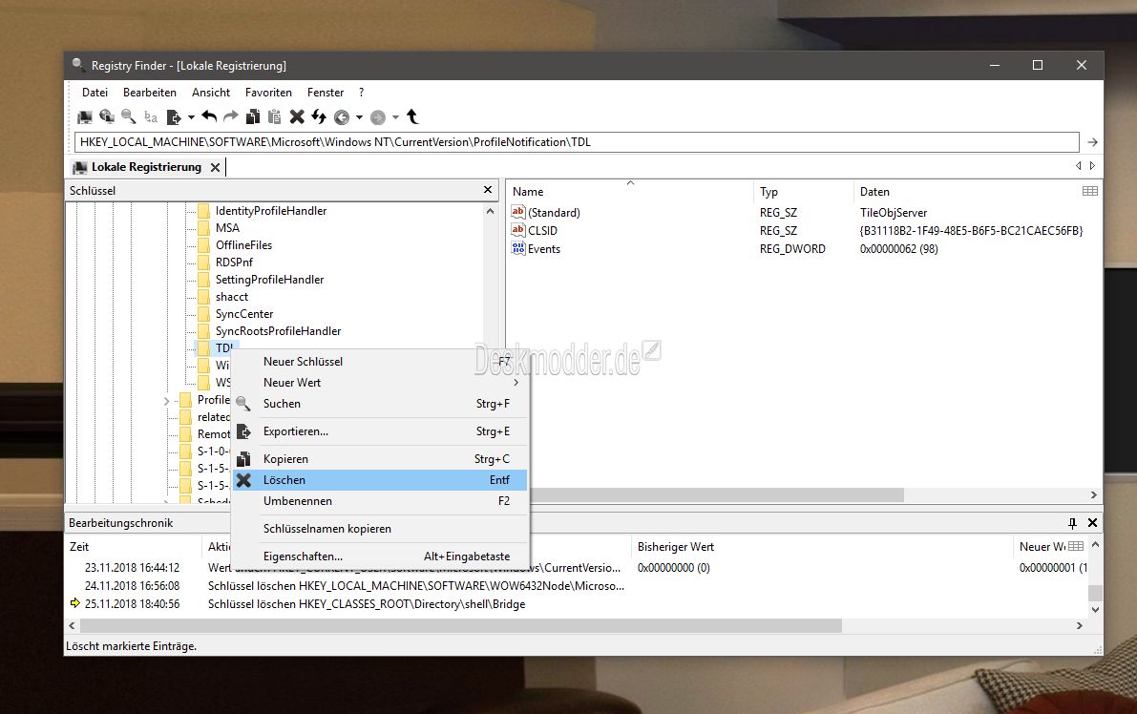Open the export button dropdown arrow
Screen dimensions: 1137x714
(x=192, y=116)
